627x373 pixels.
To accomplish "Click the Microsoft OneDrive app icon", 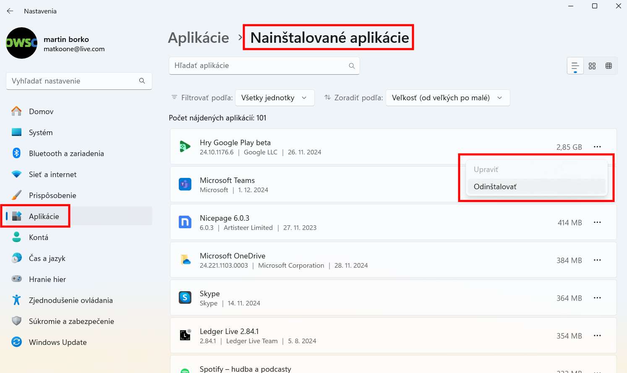I will click(185, 260).
